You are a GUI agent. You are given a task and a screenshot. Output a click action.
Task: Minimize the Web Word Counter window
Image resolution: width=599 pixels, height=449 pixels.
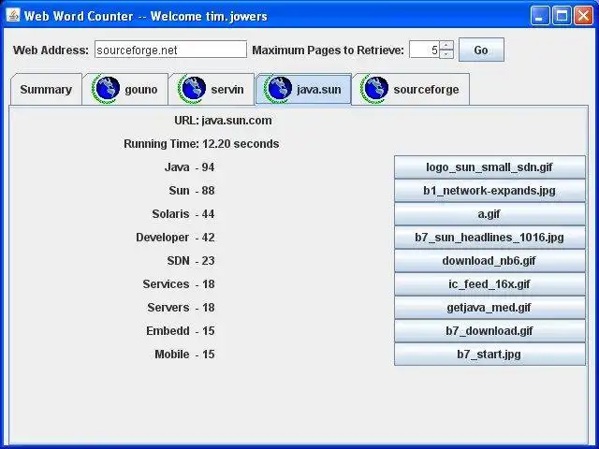click(540, 16)
